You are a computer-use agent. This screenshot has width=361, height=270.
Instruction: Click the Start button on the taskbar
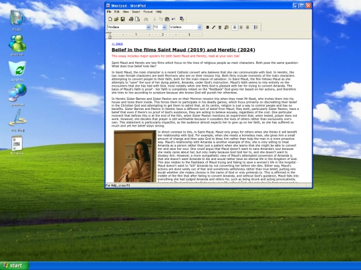(15, 265)
